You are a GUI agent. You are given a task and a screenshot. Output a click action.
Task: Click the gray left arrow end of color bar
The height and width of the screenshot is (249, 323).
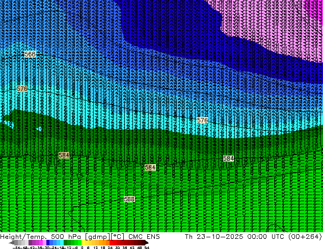tap(12, 243)
